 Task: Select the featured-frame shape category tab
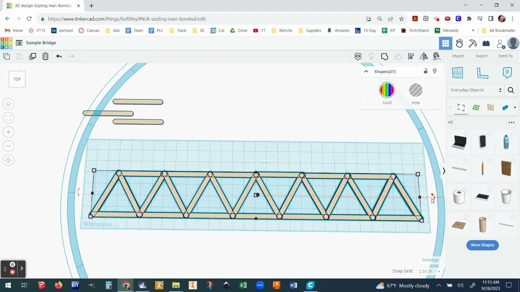click(461, 107)
